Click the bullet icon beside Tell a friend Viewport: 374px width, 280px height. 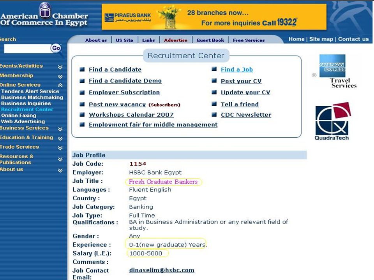point(214,104)
